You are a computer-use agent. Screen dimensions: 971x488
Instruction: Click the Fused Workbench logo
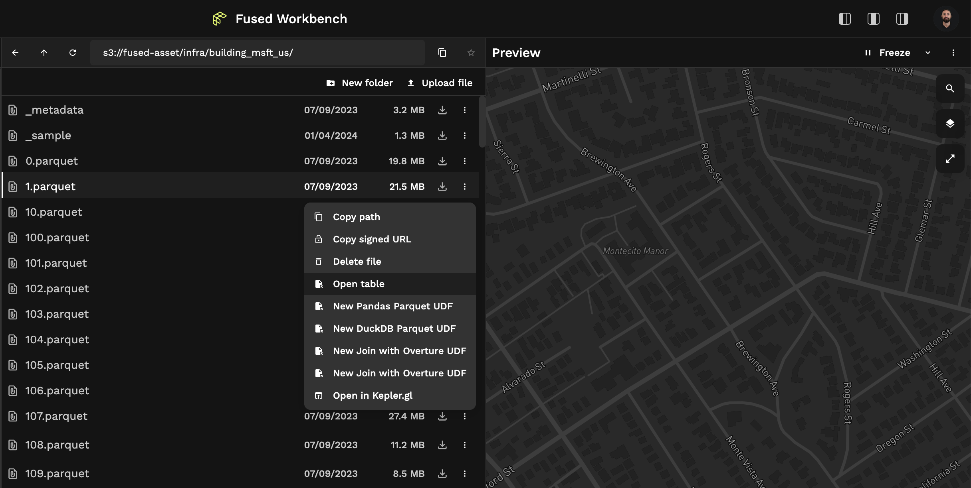click(219, 19)
